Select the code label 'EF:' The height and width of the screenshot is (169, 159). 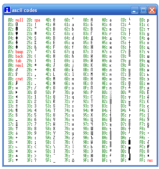coord(142,88)
